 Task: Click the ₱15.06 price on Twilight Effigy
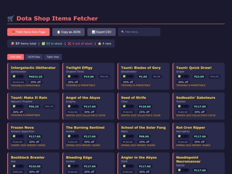tap(89, 76)
